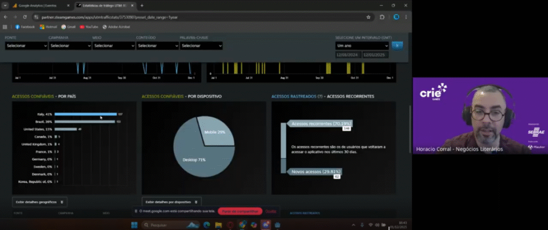Select the Estatísticas de tráfego UTM tab

[x=104, y=5]
